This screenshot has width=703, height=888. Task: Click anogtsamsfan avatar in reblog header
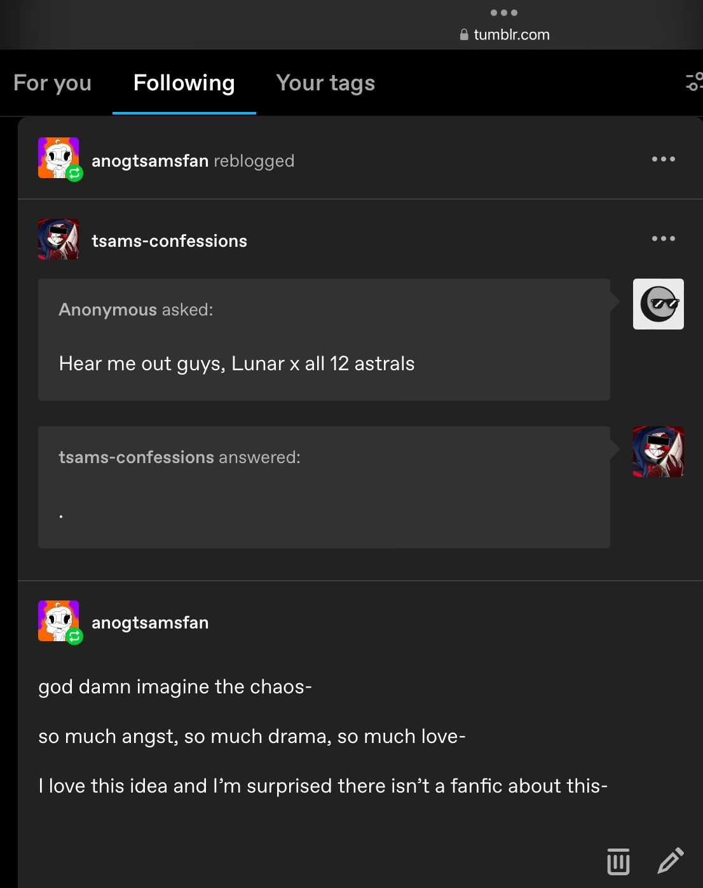tap(58, 158)
